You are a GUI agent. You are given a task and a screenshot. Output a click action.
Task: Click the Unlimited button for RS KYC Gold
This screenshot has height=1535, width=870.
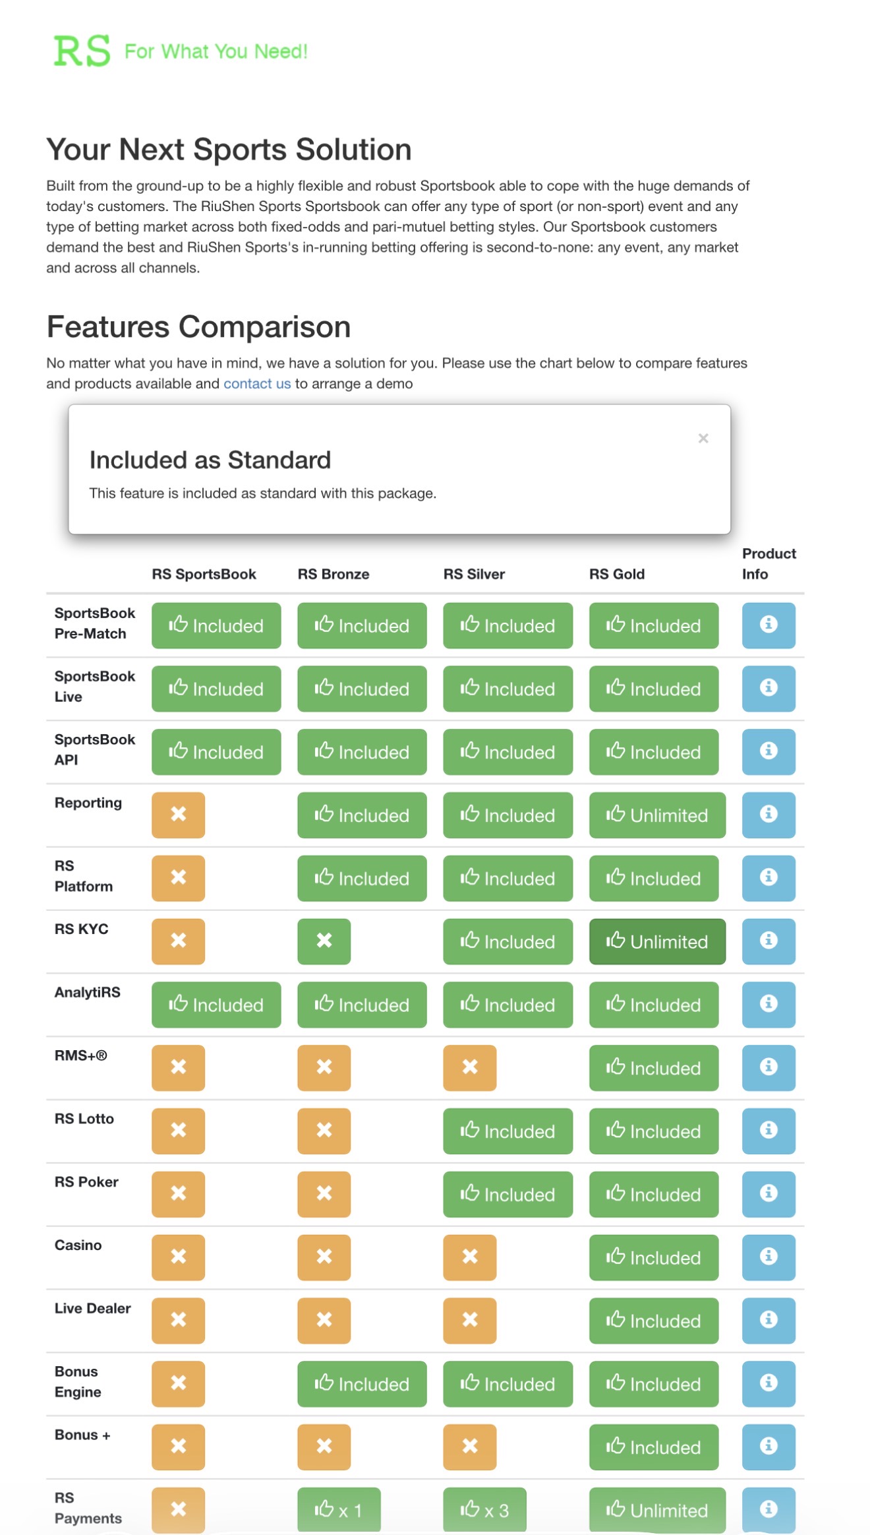click(657, 941)
